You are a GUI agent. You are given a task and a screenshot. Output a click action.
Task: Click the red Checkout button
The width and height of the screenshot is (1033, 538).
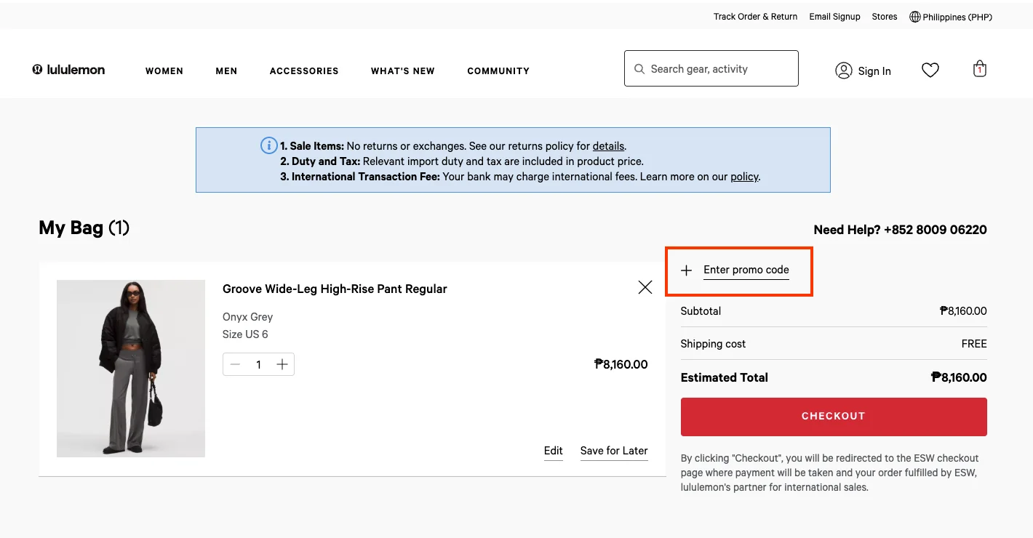(x=834, y=417)
